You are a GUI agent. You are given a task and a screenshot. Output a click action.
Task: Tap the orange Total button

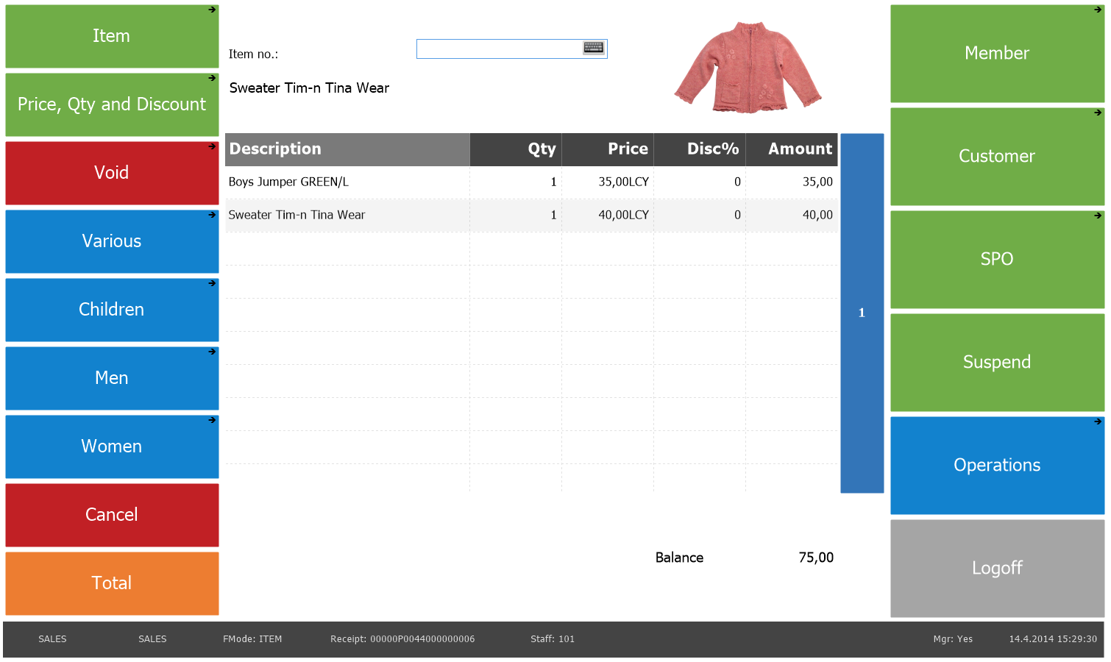click(112, 583)
